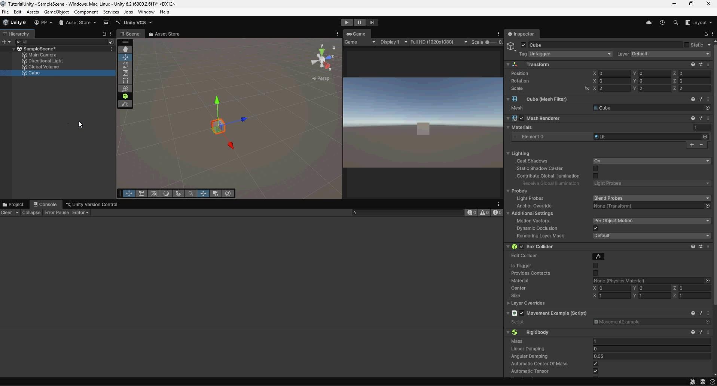The image size is (717, 386).
Task: Open the GameObject menu
Action: (57, 12)
